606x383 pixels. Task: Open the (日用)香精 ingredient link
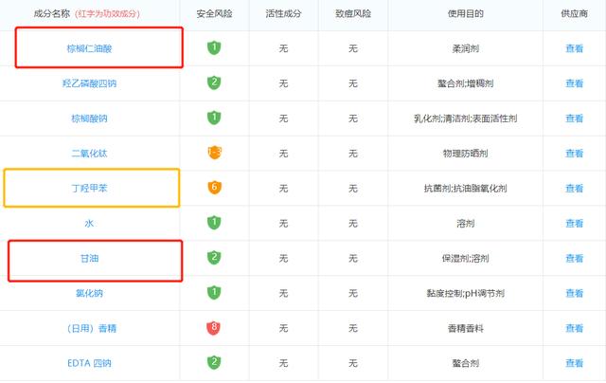(x=91, y=328)
